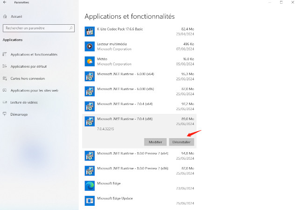Click the Lecteur multimédia app icon
The width and height of the screenshot is (295, 210).
click(90, 46)
